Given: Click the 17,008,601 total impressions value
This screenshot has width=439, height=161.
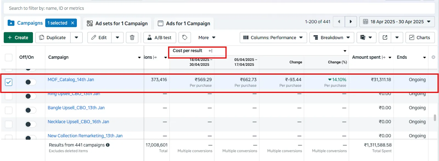Looking at the screenshot, I should [156, 145].
